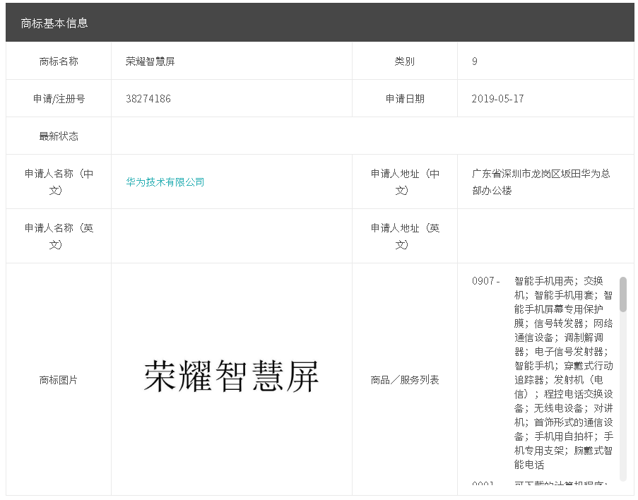Click the 智能手机用壳 goods description text
Image resolution: width=638 pixels, height=500 pixels.
(x=544, y=281)
